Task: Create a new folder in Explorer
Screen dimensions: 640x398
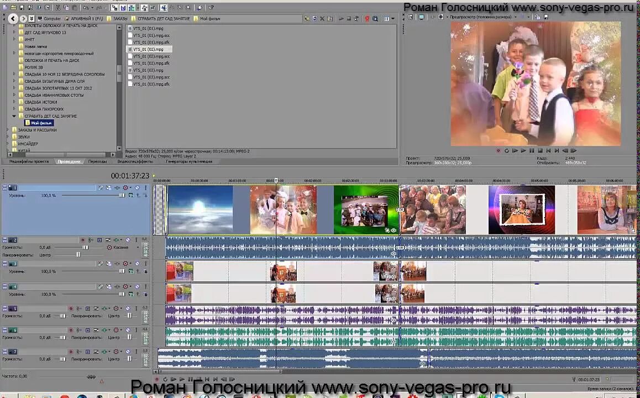Action: pyautogui.click(x=329, y=18)
